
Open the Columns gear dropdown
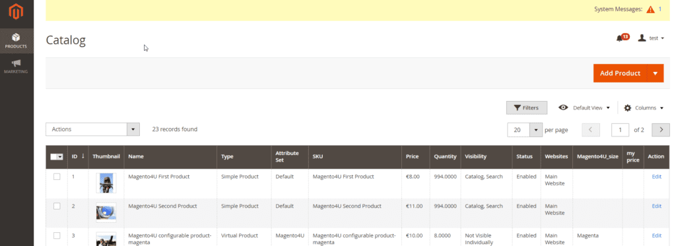(644, 108)
